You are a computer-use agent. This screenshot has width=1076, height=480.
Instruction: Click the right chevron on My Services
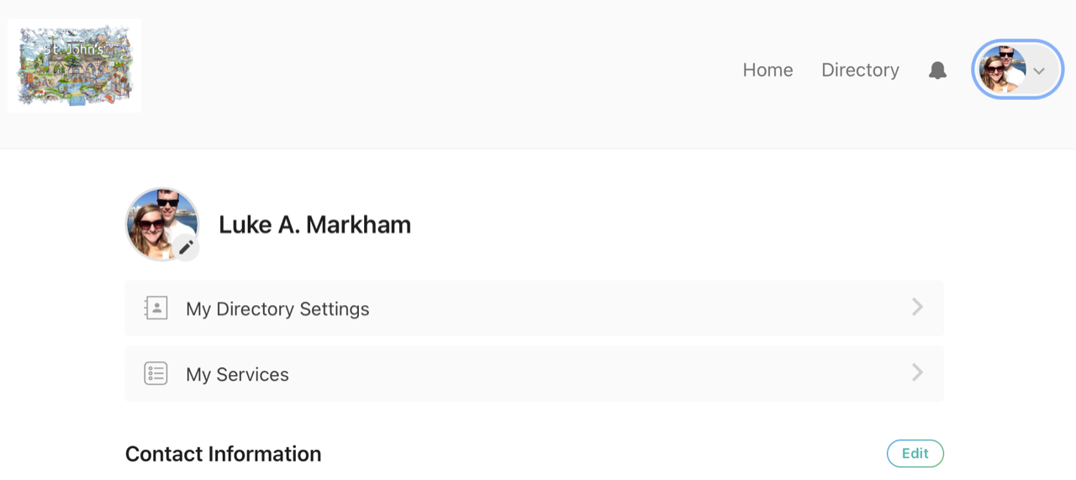(x=917, y=373)
